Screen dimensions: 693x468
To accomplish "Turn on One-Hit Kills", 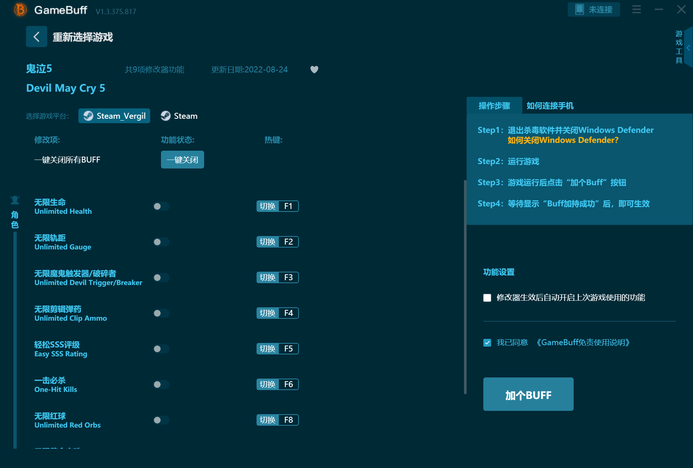I will click(x=161, y=384).
